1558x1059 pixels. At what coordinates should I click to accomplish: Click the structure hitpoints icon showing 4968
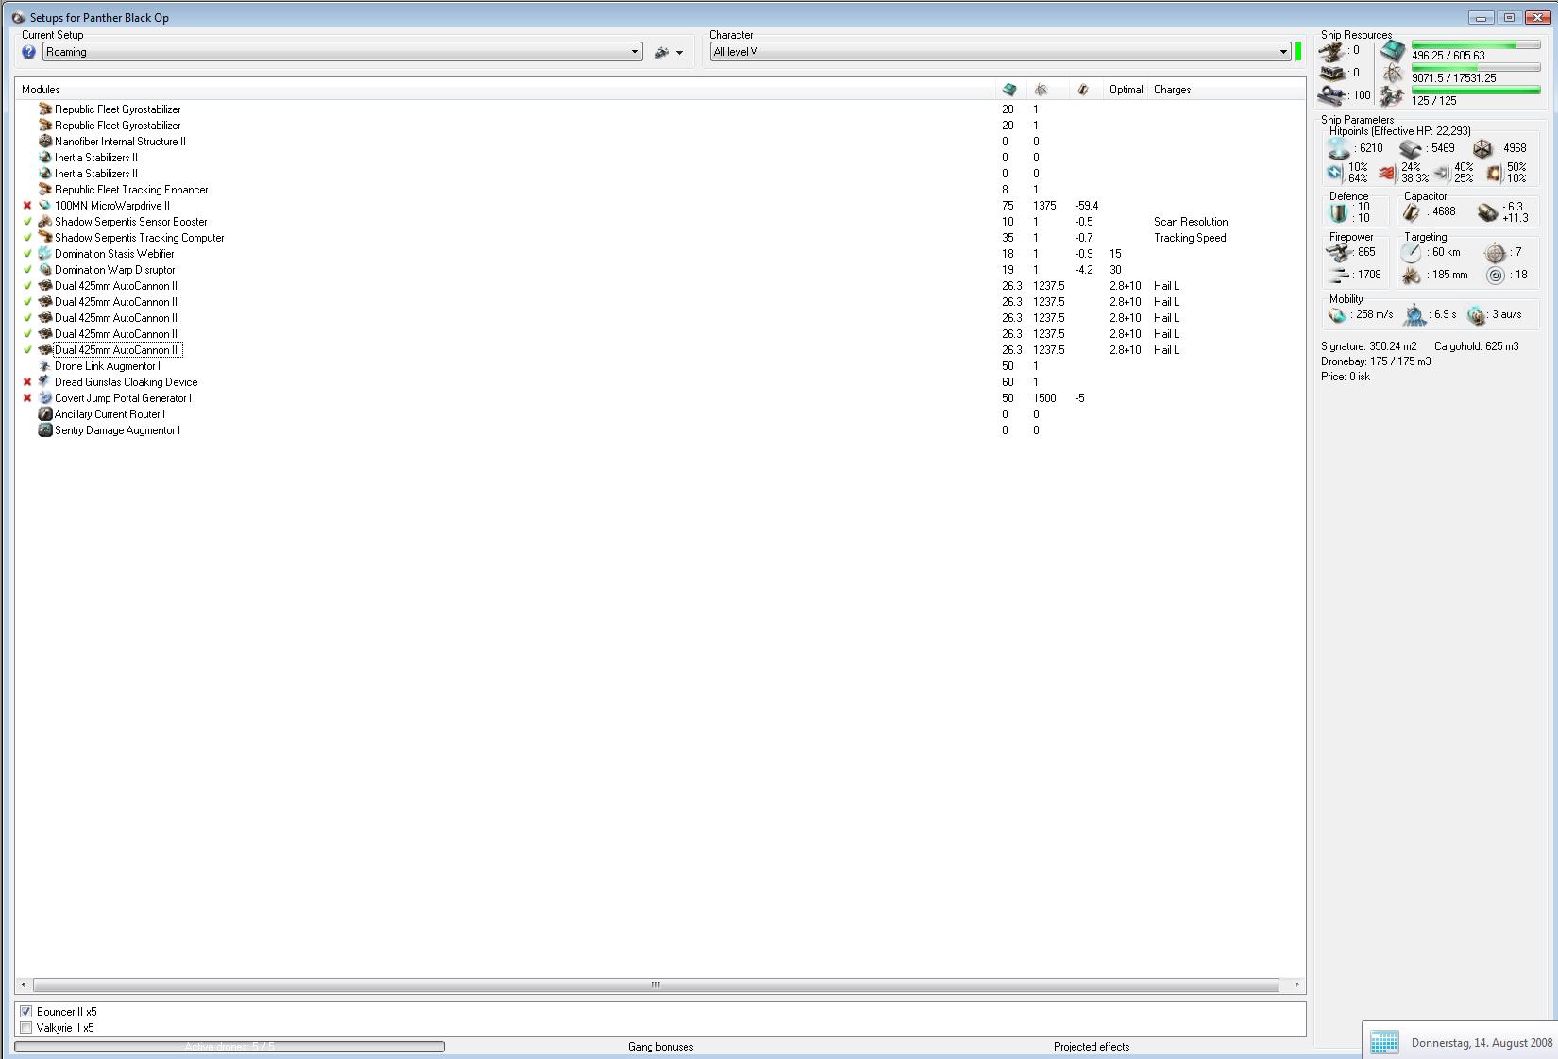point(1482,149)
